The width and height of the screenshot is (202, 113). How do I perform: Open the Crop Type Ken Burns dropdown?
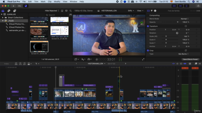pos(183,54)
